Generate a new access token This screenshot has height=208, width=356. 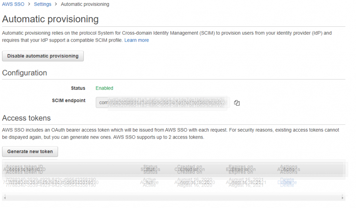pos(30,152)
